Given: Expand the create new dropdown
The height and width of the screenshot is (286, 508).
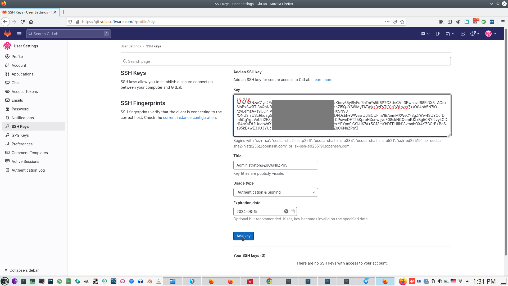Looking at the screenshot, I should 425,34.
